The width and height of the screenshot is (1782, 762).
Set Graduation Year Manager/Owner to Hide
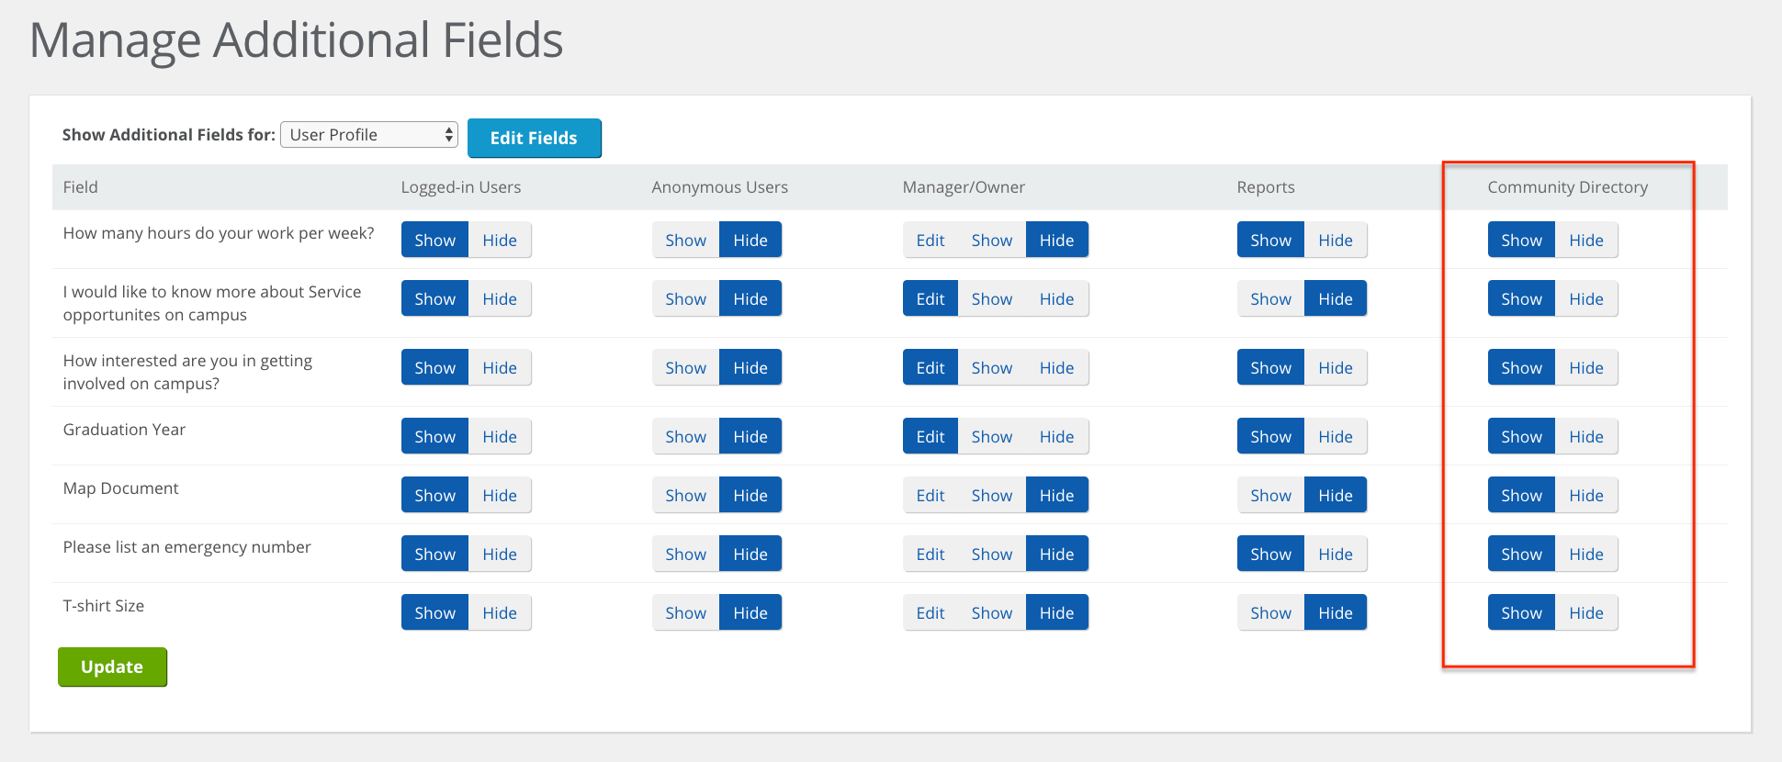1057,436
